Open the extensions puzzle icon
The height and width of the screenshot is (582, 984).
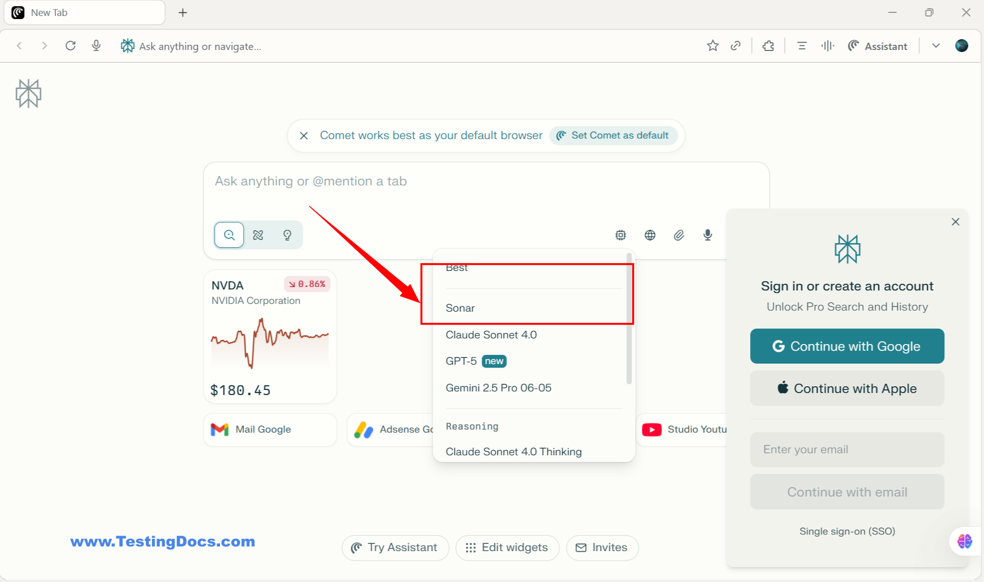click(768, 46)
